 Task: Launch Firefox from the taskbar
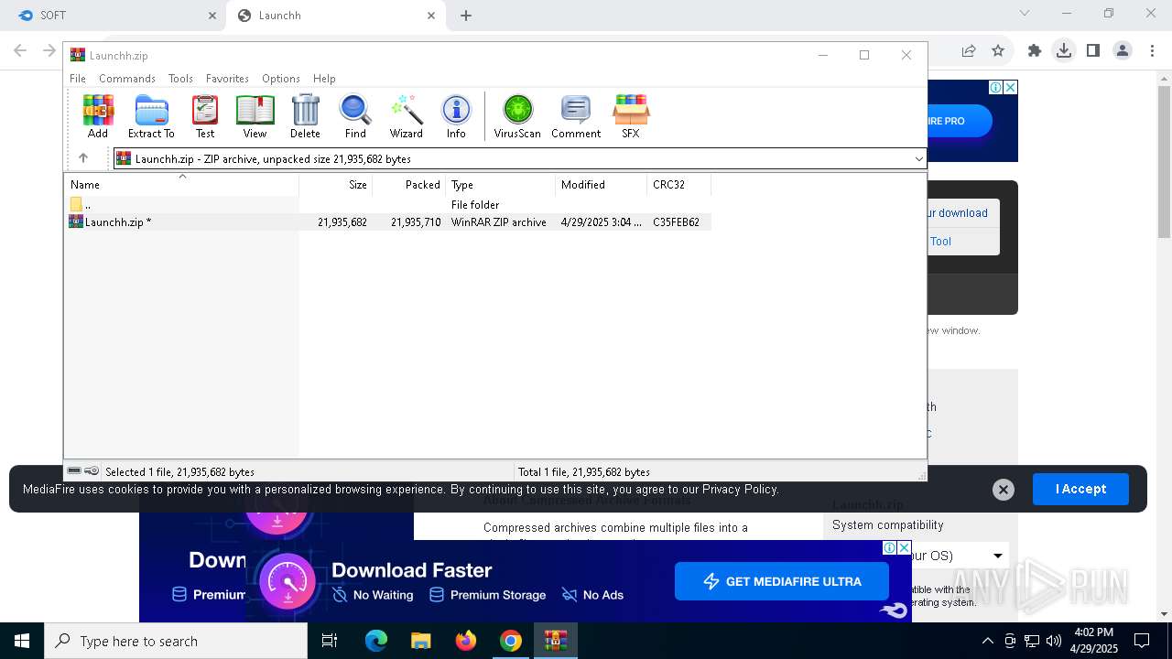(466, 641)
